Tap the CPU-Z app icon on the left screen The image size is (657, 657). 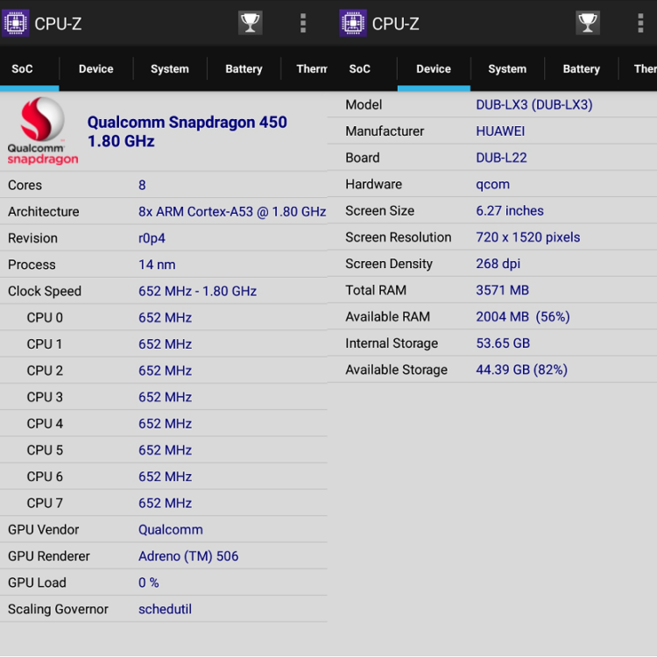point(16,23)
